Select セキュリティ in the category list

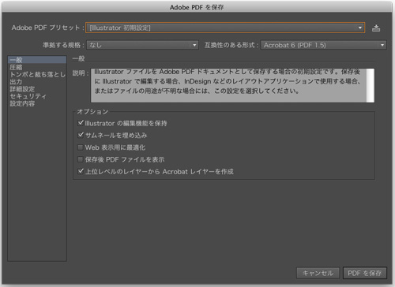coord(37,96)
